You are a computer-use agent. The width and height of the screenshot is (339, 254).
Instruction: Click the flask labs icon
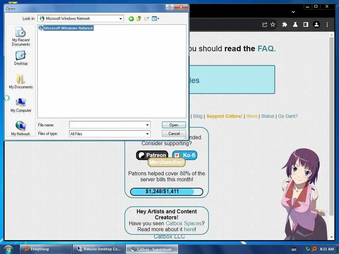(295, 24)
